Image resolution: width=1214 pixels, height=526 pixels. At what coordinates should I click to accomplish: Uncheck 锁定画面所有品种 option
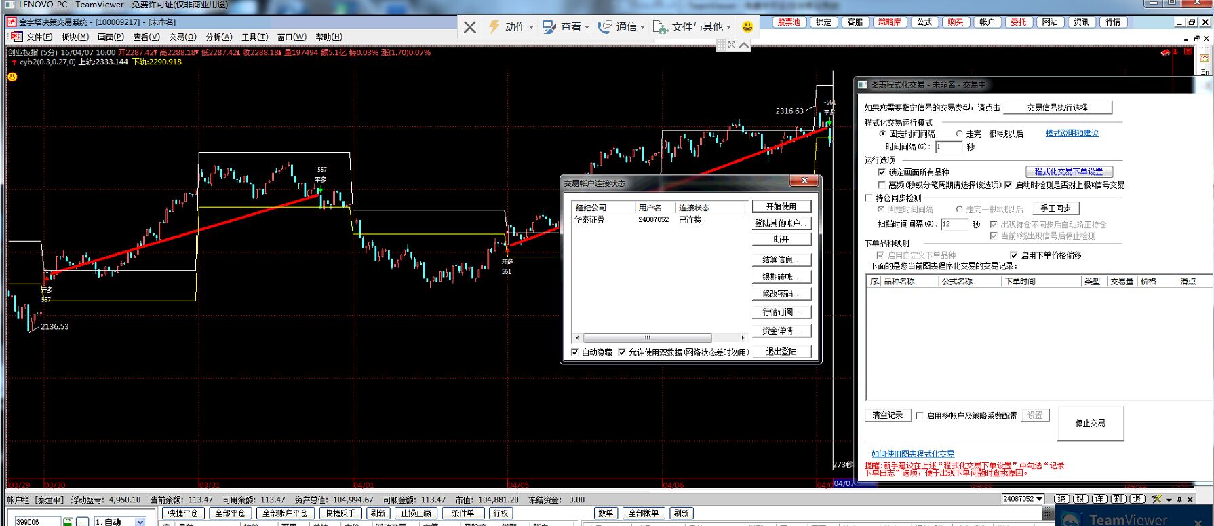coord(881,172)
